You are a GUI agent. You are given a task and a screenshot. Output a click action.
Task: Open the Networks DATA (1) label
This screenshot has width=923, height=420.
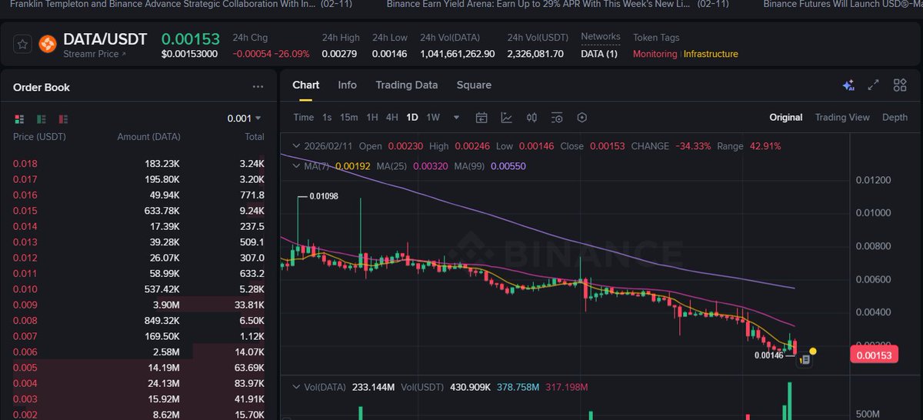(599, 54)
